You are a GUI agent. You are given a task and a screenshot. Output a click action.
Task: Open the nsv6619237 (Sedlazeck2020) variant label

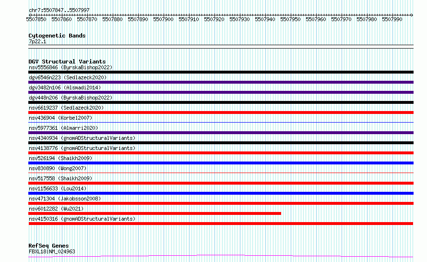tap(66, 108)
